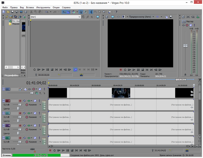The height and width of the screenshot is (158, 203).
Task: Click the Record button in preview transport
Action: tap(121, 70)
